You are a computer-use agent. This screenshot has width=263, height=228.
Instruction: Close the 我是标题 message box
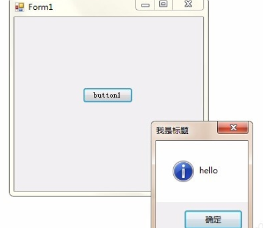233,127
